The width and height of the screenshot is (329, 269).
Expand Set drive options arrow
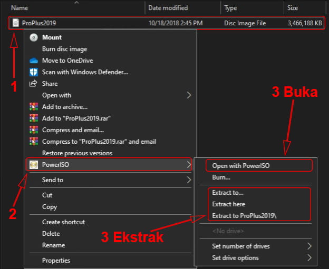pyautogui.click(x=309, y=258)
